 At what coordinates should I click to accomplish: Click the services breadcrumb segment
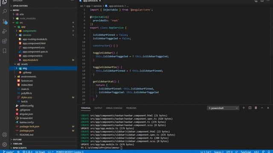click(98, 6)
